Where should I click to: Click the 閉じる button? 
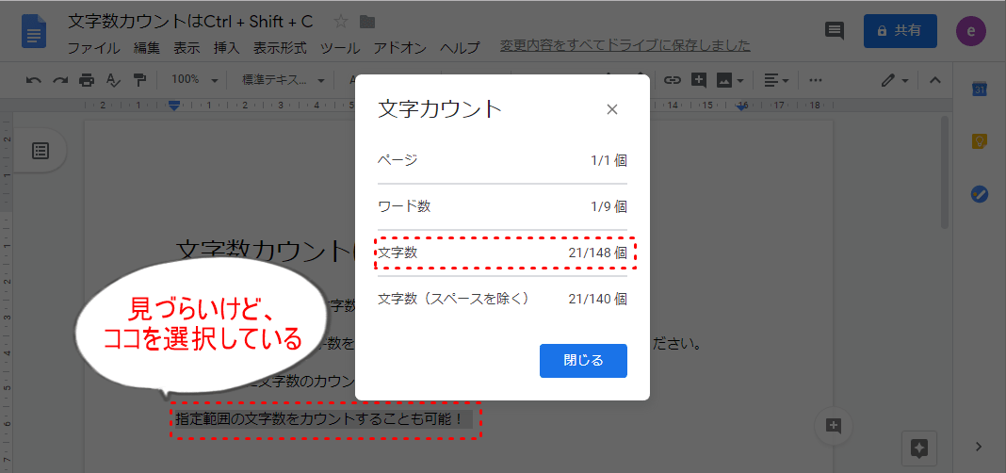pos(583,360)
